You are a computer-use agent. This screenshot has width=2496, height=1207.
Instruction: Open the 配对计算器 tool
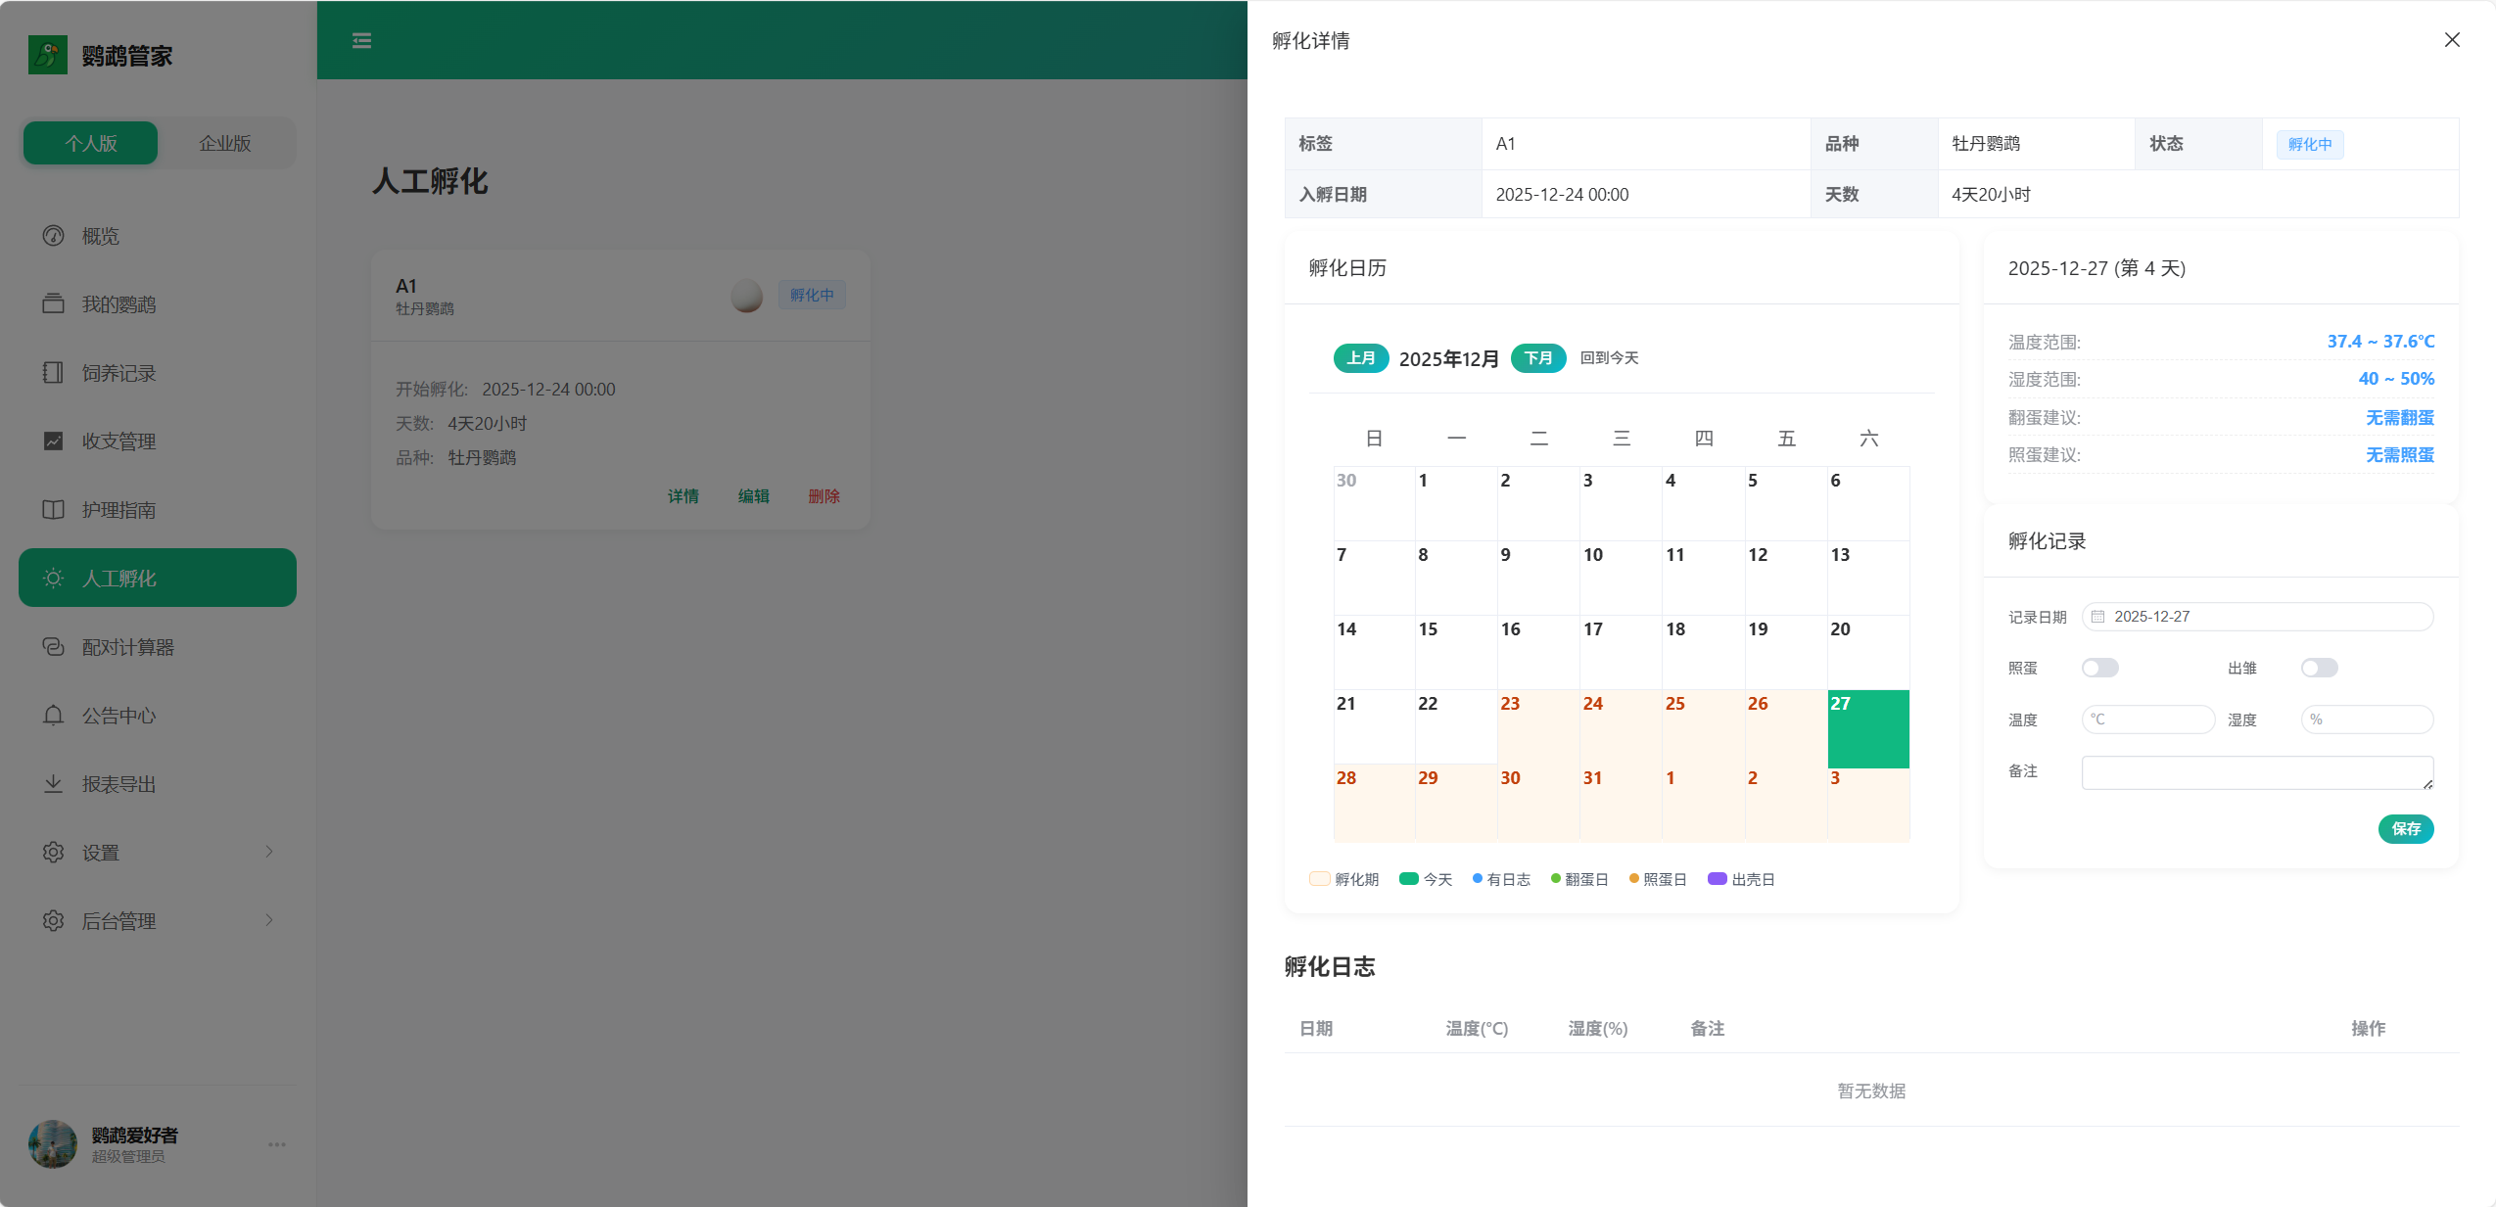tap(128, 646)
